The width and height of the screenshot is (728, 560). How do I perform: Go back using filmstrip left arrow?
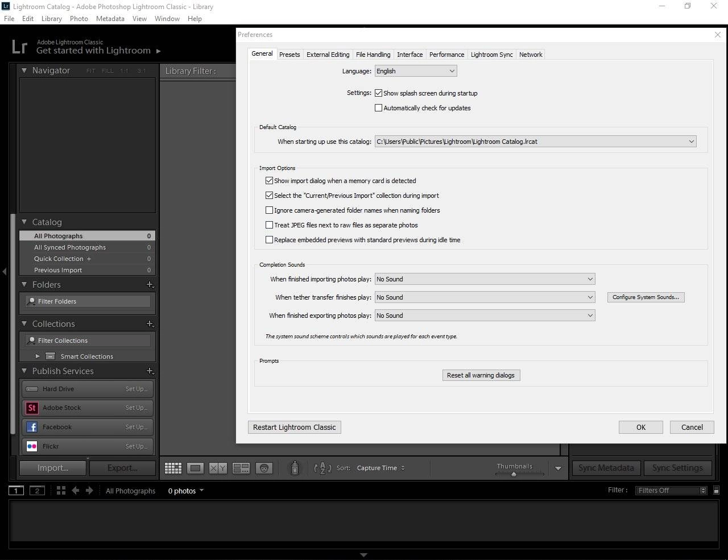75,490
